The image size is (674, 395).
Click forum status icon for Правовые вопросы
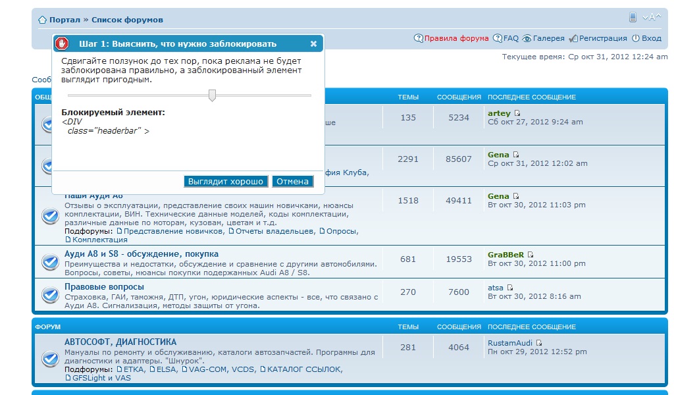click(x=50, y=295)
